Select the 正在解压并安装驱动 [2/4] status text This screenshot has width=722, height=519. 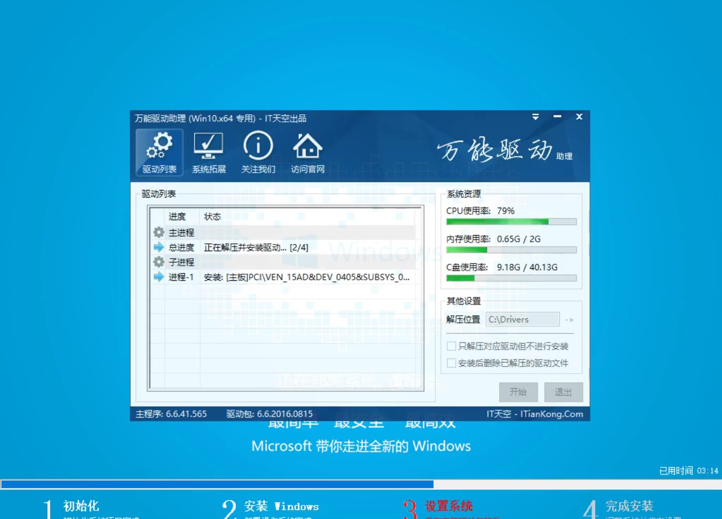(x=256, y=247)
